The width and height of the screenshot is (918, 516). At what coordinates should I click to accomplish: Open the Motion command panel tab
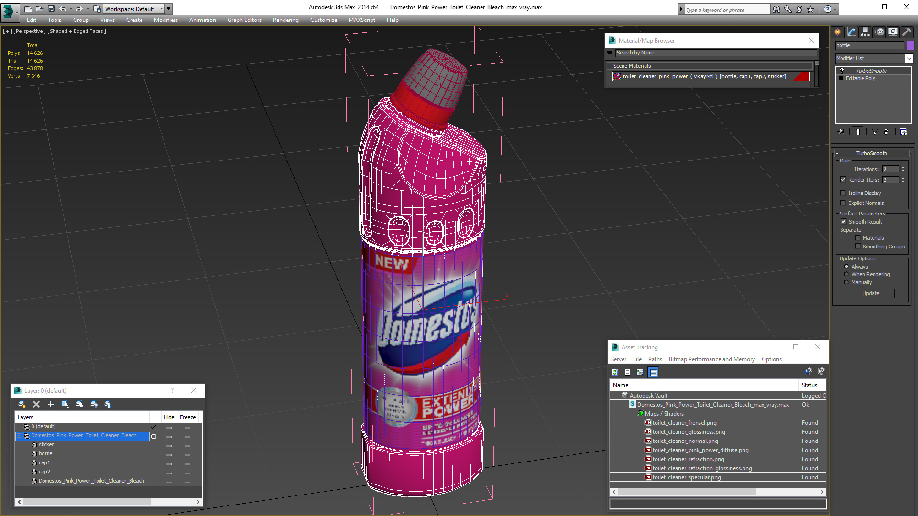(x=880, y=32)
